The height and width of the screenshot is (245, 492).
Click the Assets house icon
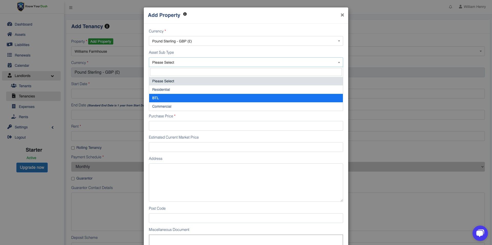[x=10, y=34]
